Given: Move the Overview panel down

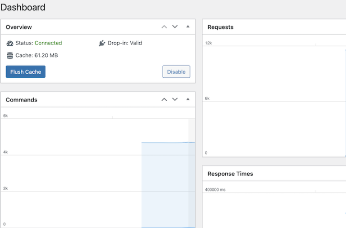Looking at the screenshot, I should coord(175,27).
